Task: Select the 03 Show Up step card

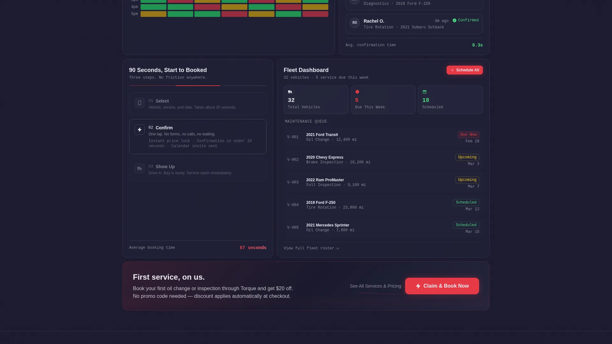Action: pos(198,169)
